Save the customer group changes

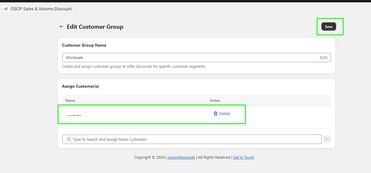[x=328, y=27]
